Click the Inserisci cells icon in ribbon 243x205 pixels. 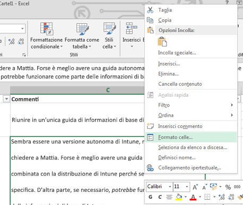[x=132, y=28]
